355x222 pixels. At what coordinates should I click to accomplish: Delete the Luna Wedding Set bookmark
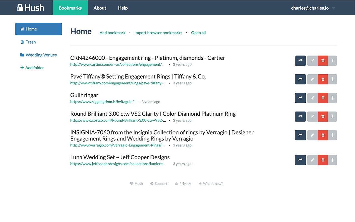tap(323, 160)
